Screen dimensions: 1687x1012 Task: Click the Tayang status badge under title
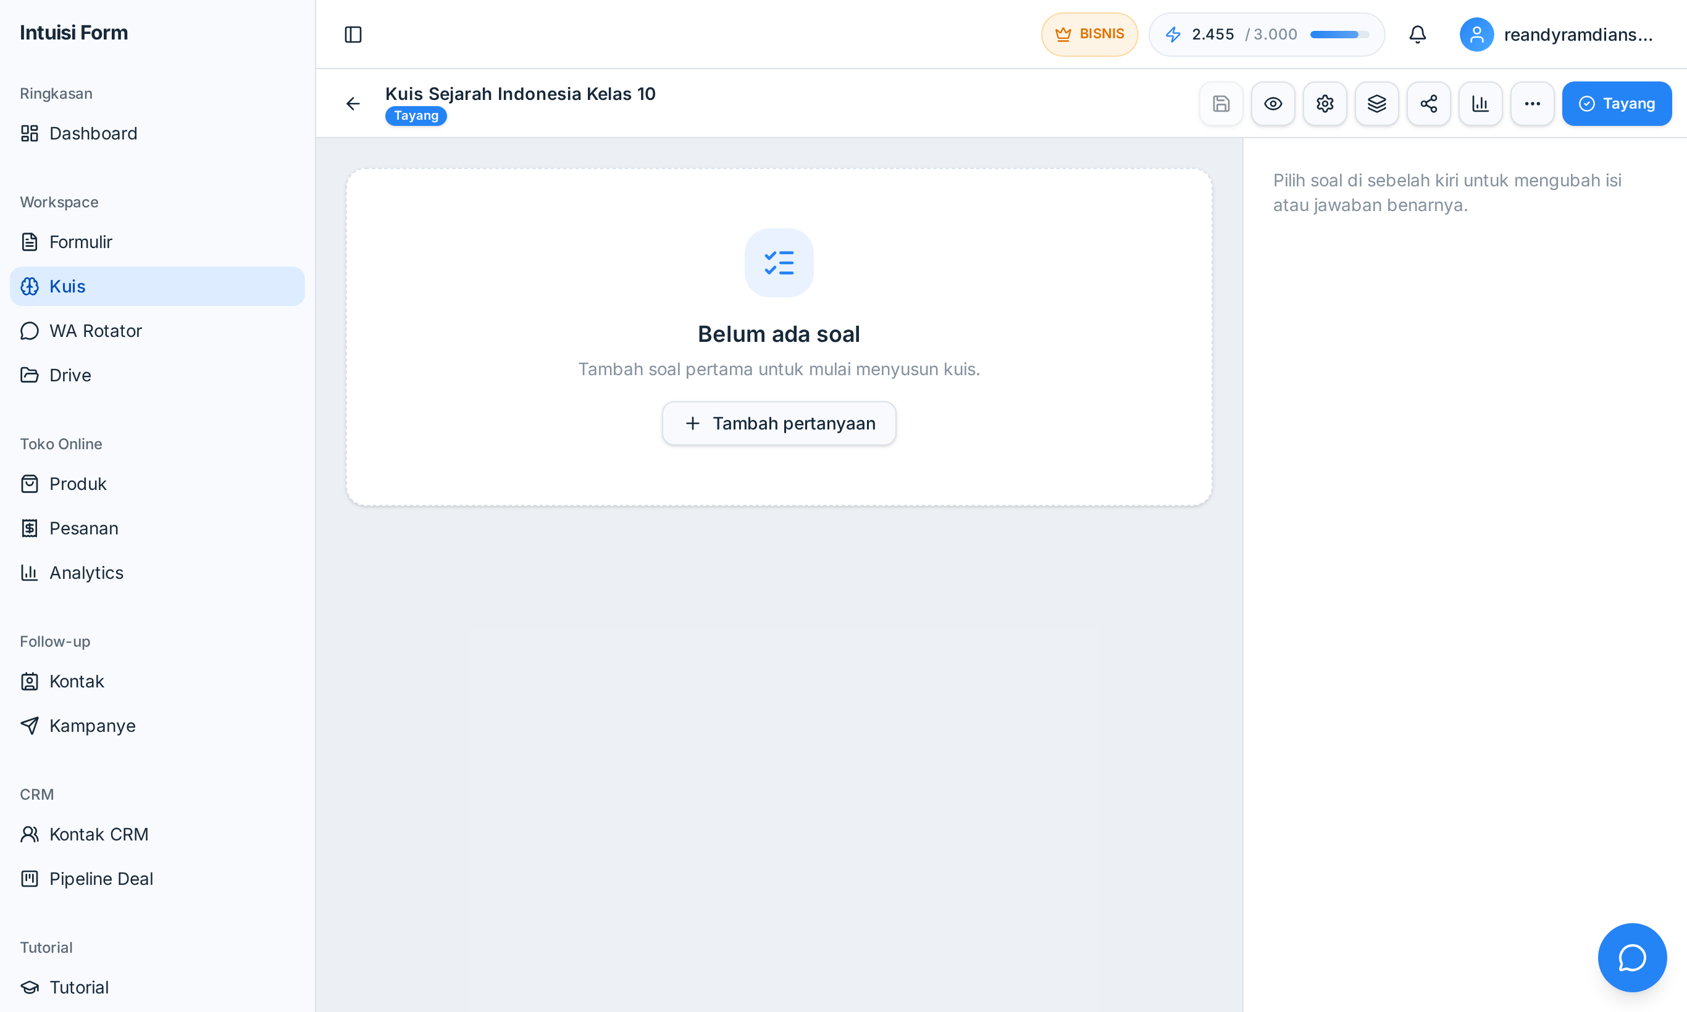(416, 116)
